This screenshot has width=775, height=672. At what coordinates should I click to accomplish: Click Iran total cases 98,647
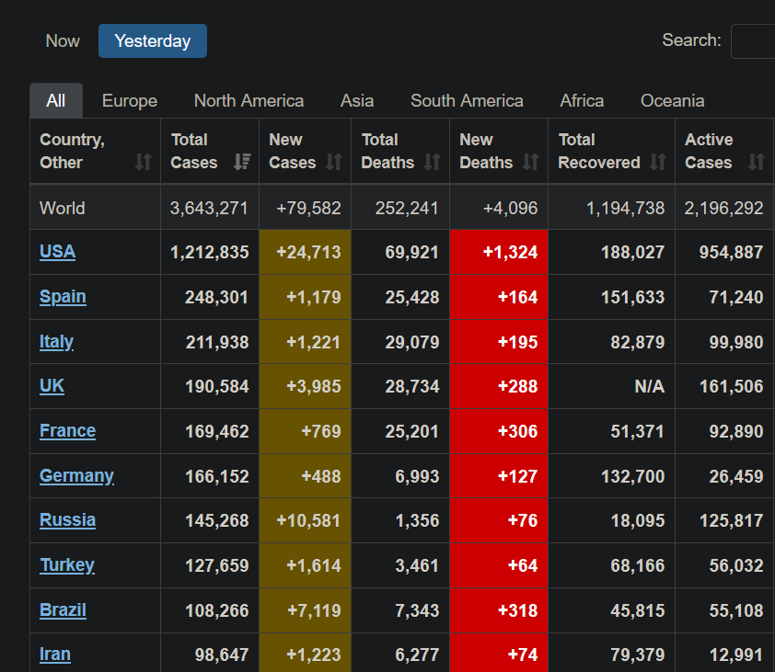(222, 655)
